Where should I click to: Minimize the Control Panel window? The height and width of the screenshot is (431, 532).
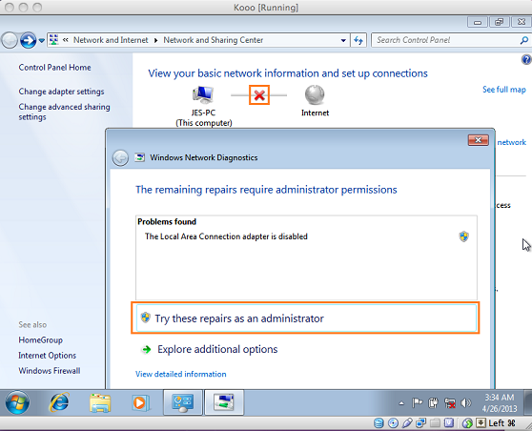coord(478,22)
